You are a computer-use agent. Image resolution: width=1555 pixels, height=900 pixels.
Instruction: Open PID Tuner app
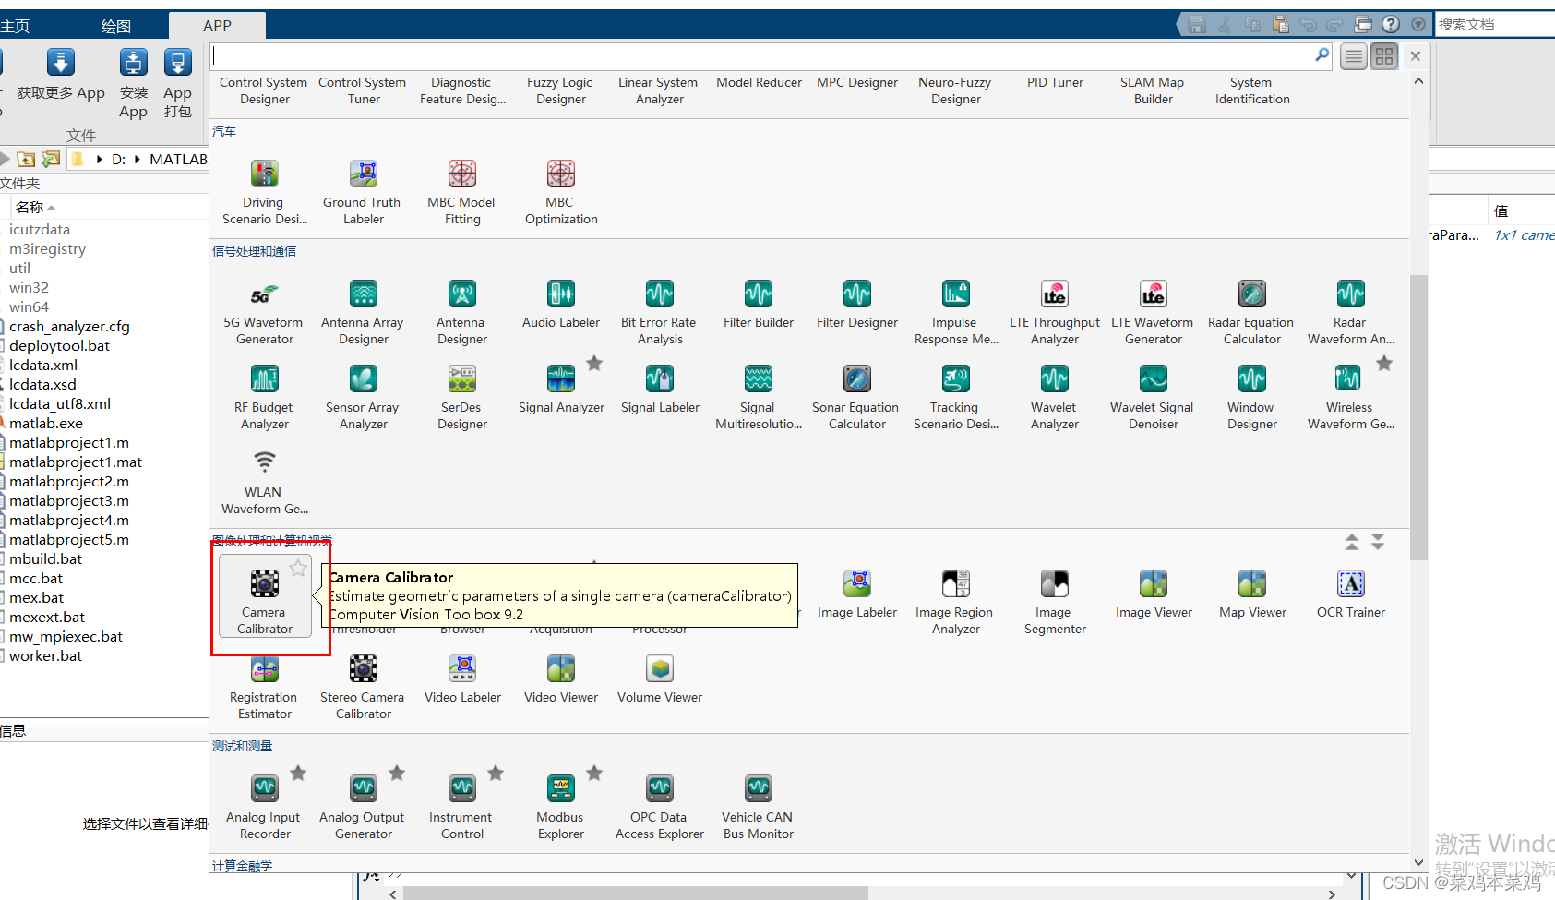pos(1055,82)
